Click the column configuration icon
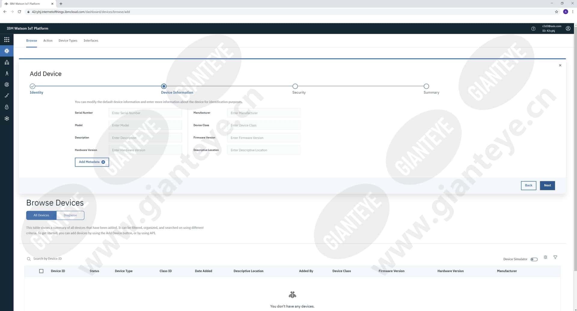577x311 pixels. pyautogui.click(x=545, y=257)
